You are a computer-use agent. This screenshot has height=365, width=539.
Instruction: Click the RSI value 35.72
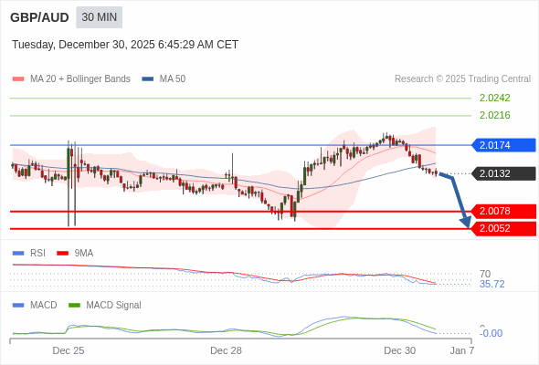491,285
